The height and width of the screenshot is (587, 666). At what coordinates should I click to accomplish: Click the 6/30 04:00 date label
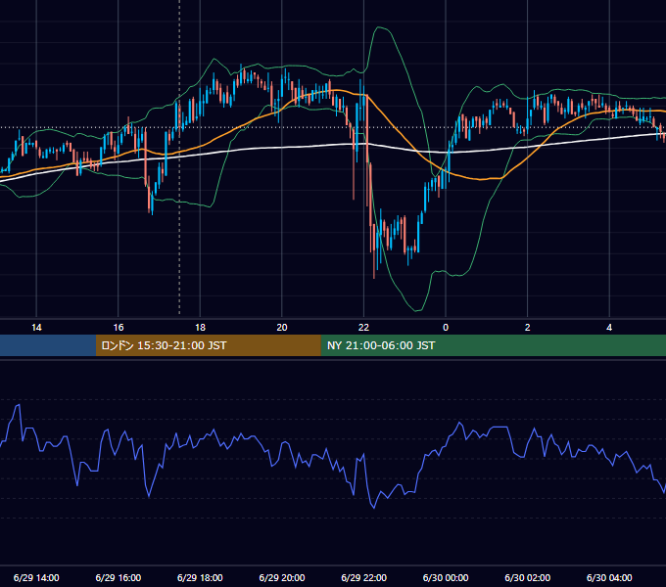click(609, 577)
